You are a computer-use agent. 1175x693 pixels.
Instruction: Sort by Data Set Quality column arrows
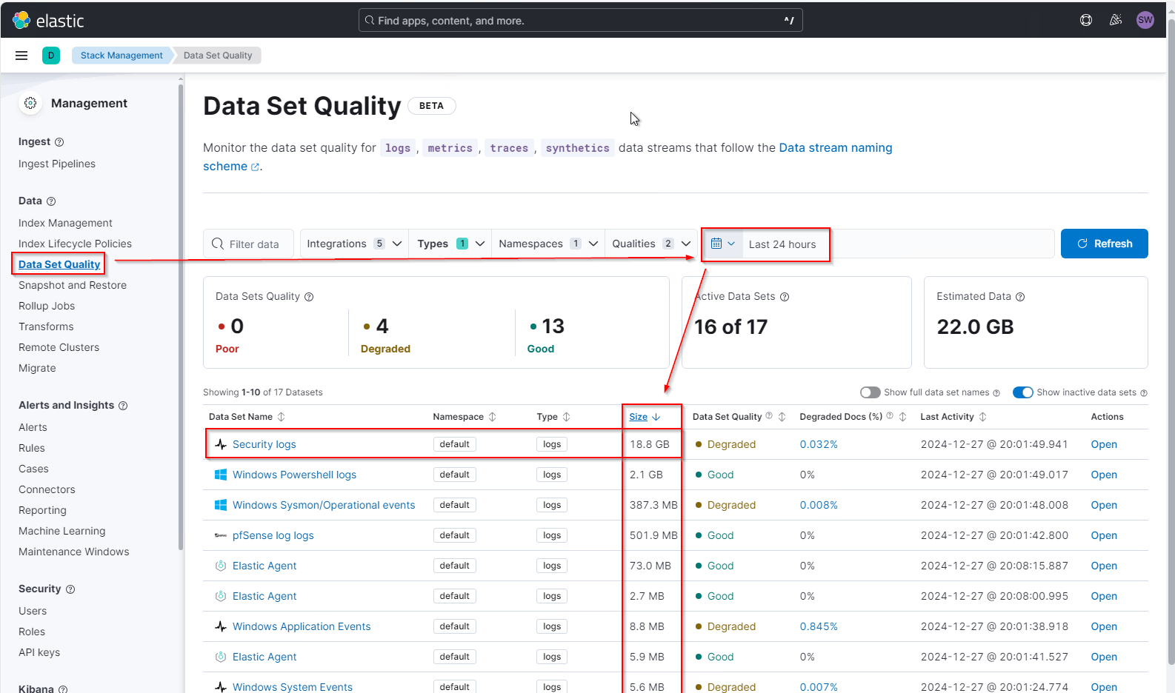pos(782,417)
